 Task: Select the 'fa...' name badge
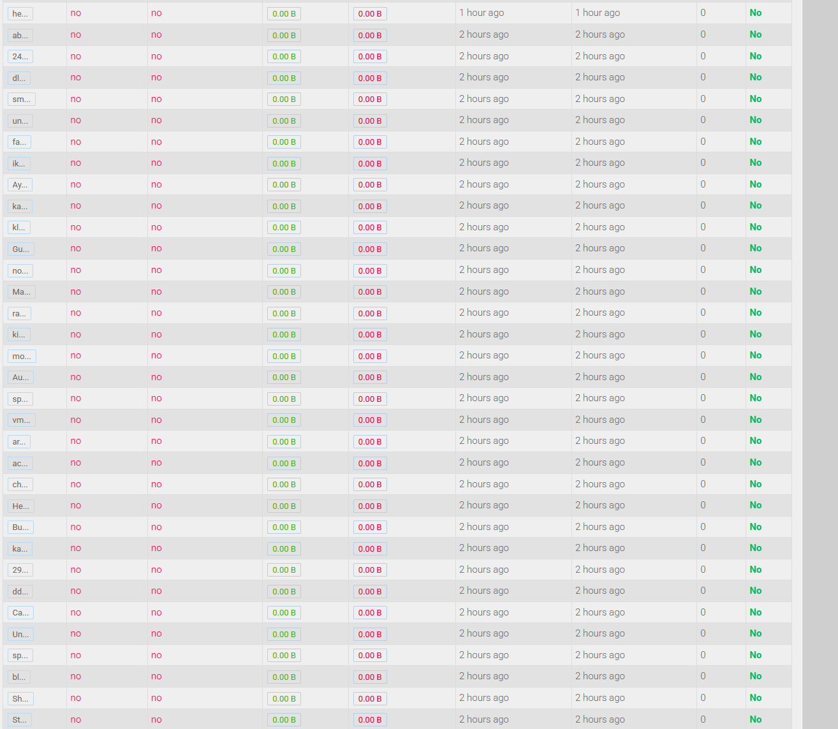(19, 142)
